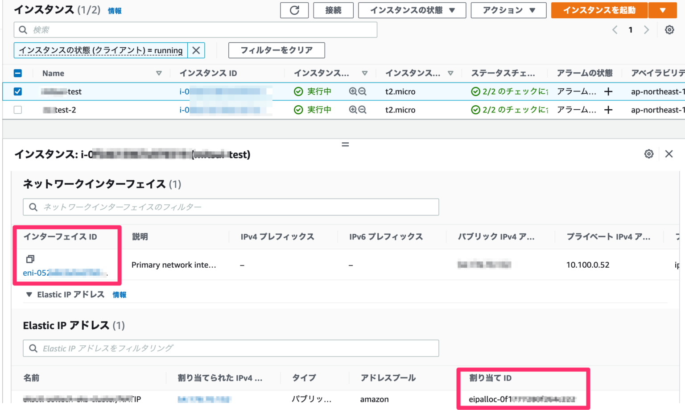Remove the running state filter chip
This screenshot has height=410, width=685.
[196, 50]
